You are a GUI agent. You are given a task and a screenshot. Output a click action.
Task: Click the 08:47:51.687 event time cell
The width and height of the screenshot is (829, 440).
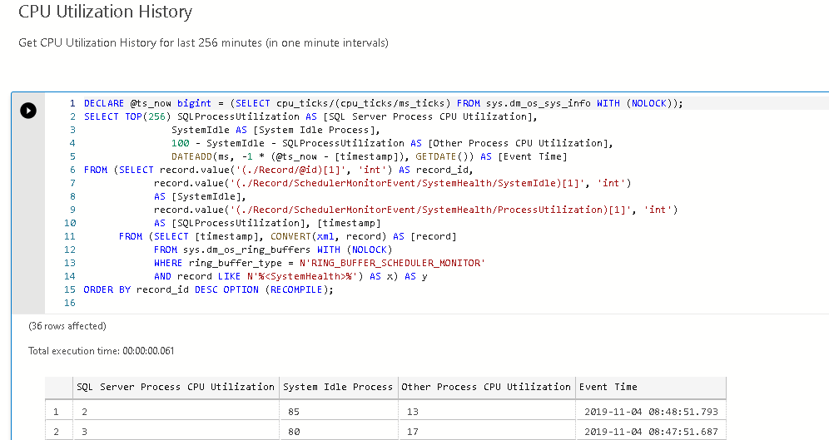click(x=650, y=432)
